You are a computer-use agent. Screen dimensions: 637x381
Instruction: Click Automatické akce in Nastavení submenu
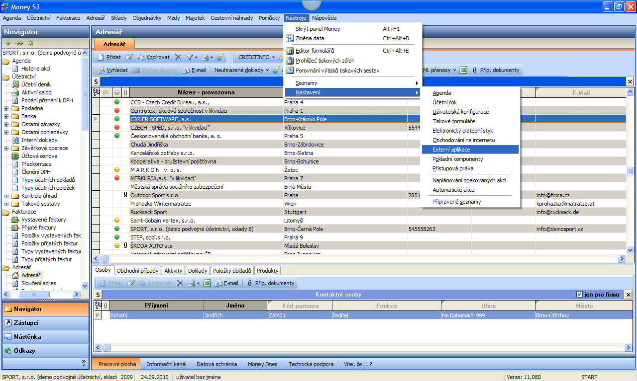(470, 190)
